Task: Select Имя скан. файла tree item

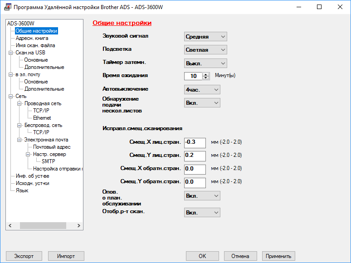Action: 35,45
